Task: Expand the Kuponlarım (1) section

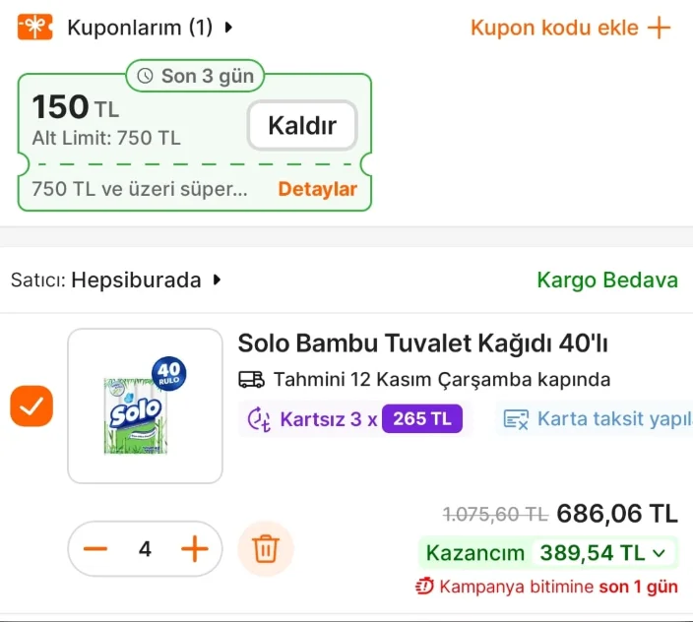Action: tap(229, 28)
